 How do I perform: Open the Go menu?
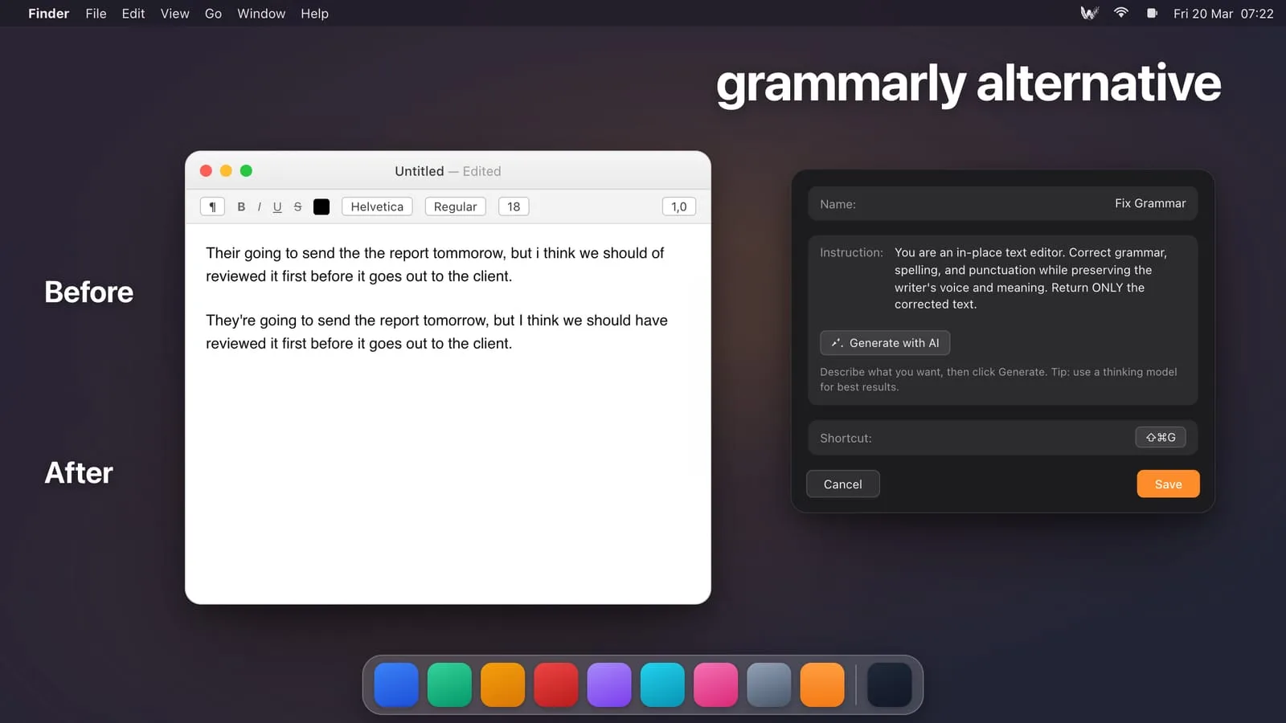213,14
